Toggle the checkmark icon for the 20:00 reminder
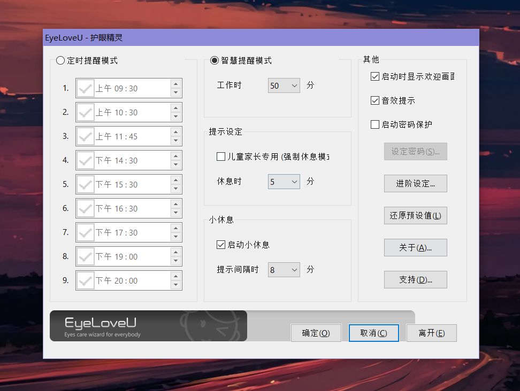Image resolution: width=520 pixels, height=391 pixels. (x=85, y=280)
